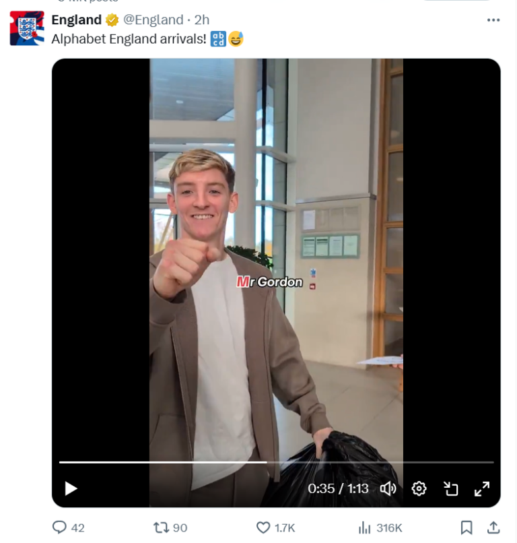Repost the tweet with the retweet icon
The width and height of the screenshot is (517, 543).
click(161, 528)
